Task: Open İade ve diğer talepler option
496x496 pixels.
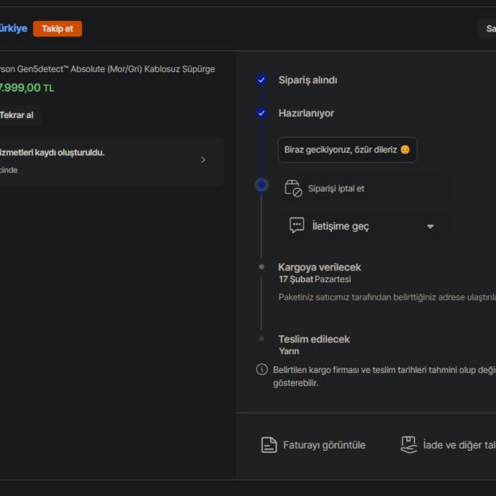Action: click(459, 445)
